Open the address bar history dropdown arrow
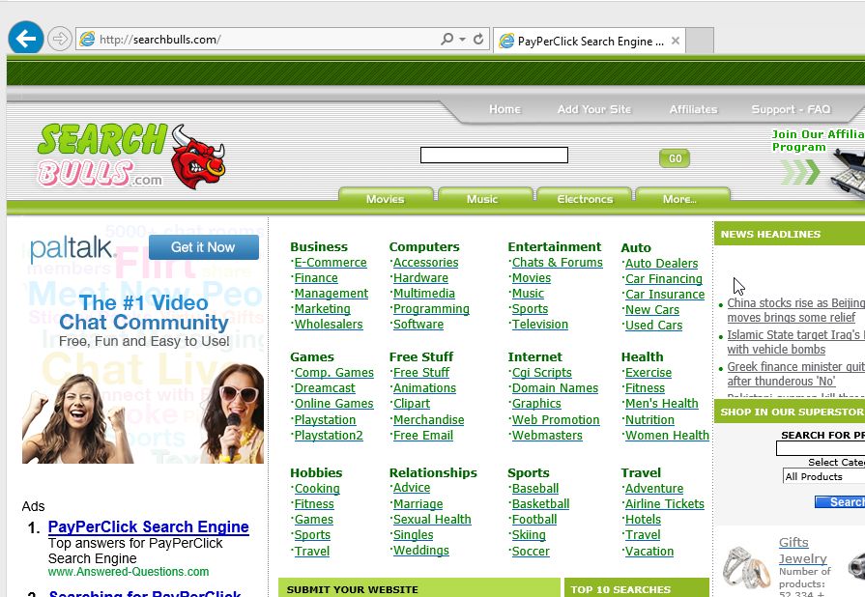The height and width of the screenshot is (597, 865). (460, 39)
